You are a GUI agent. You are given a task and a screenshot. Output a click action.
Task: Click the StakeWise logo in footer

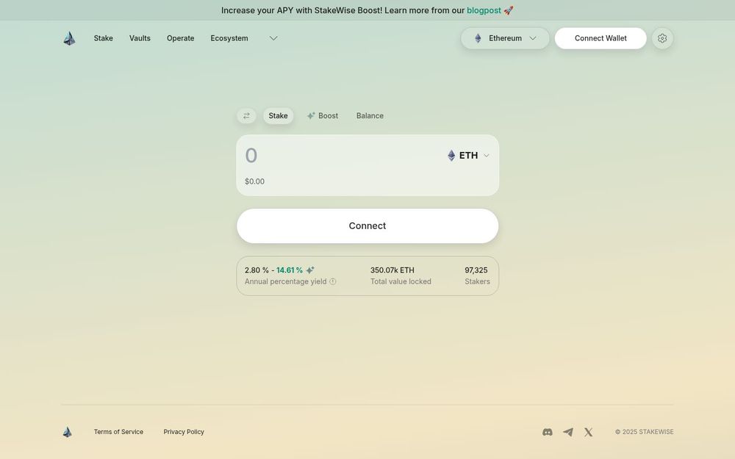68,432
